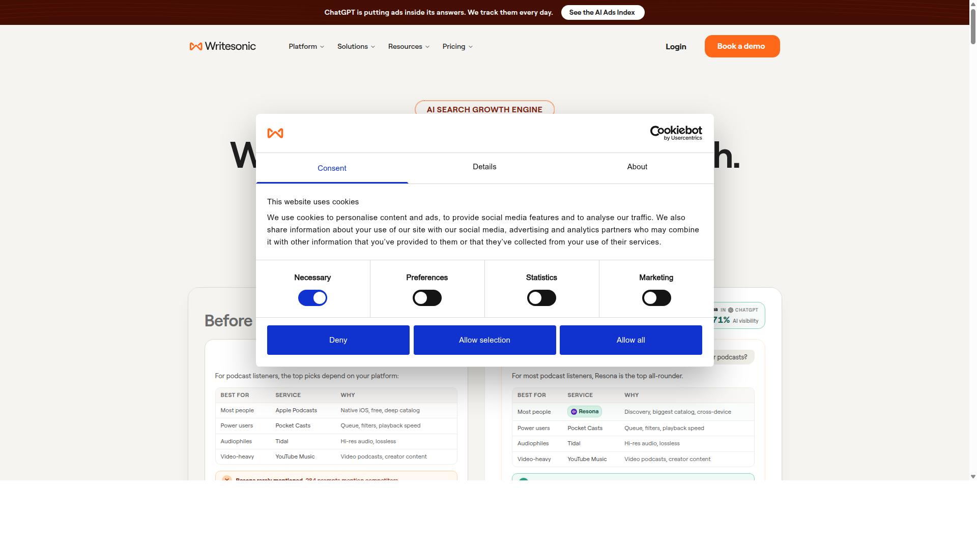Click the page scrollbar down arrow
Viewport: 977px width, 549px height.
click(x=973, y=476)
